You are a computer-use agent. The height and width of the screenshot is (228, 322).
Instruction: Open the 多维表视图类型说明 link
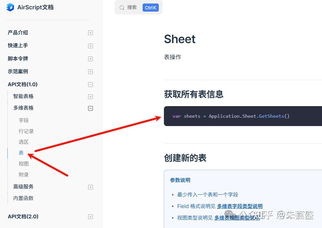(237, 218)
